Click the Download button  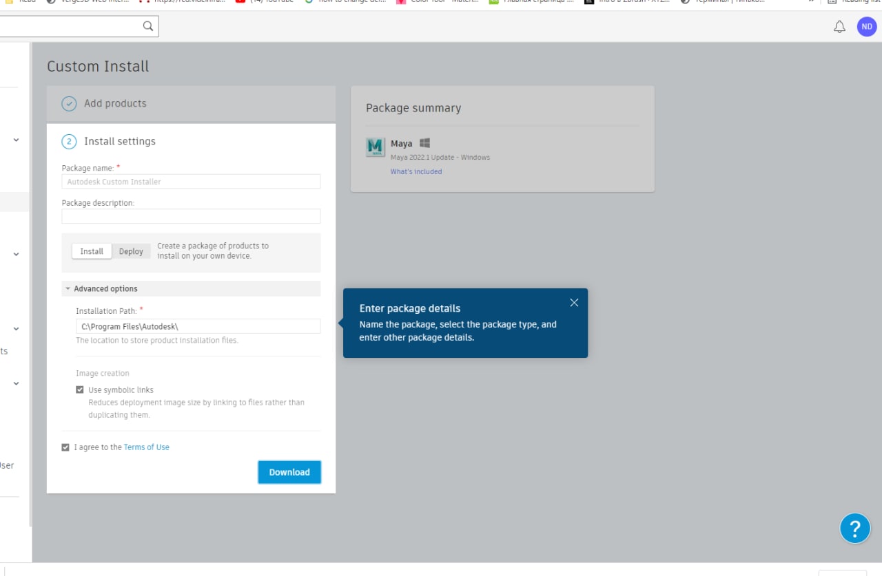click(289, 472)
